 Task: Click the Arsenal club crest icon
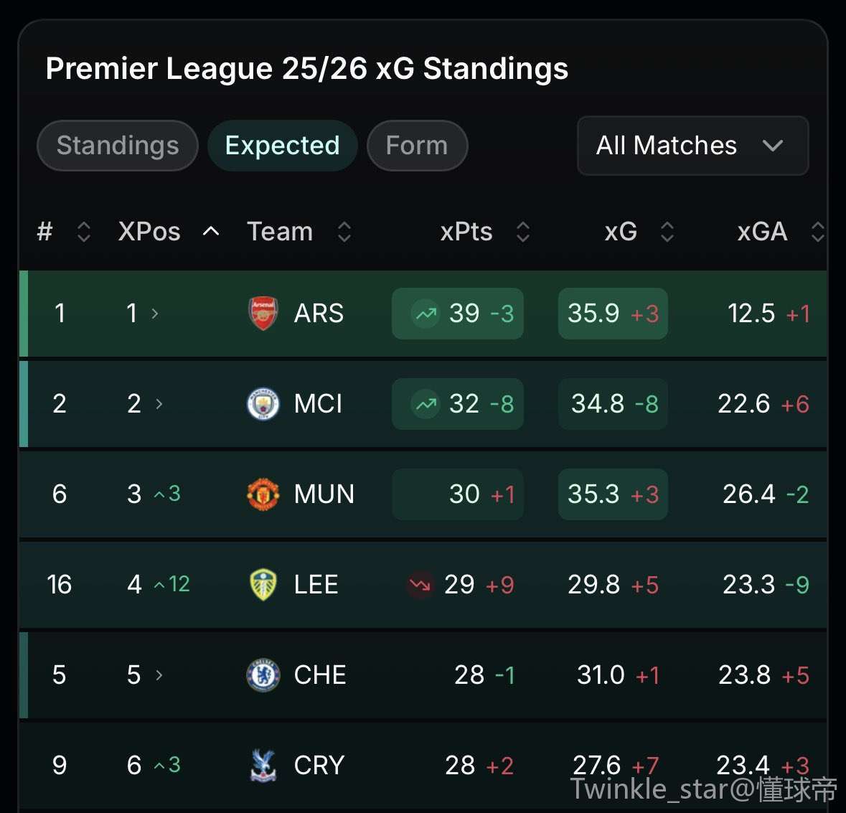(263, 314)
